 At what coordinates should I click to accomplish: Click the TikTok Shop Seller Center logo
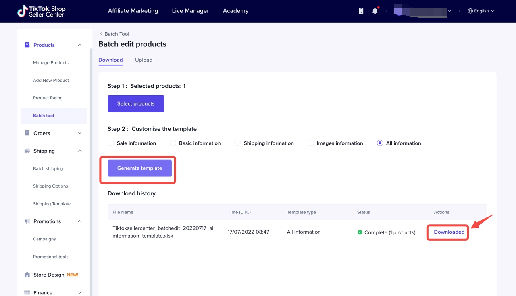41,11
